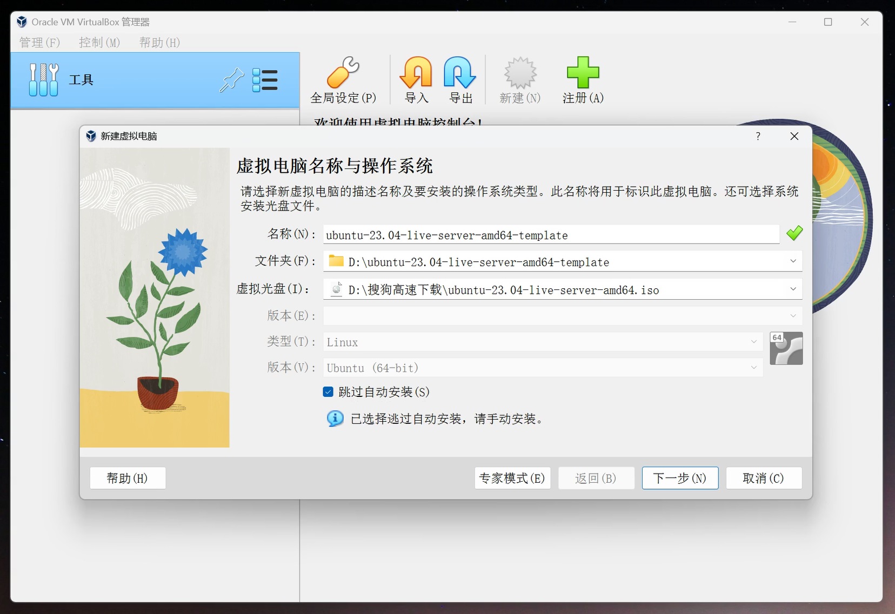Toggle Skip Unattended Installation (跳过自动安装) checkbox
The width and height of the screenshot is (895, 614).
click(x=328, y=392)
